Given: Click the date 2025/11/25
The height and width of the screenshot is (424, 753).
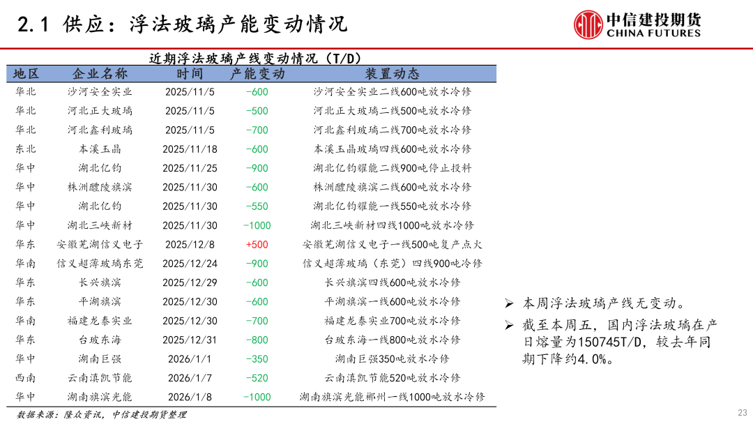Looking at the screenshot, I should point(190,168).
